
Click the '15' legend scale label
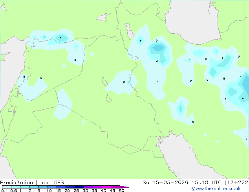(58, 190)
